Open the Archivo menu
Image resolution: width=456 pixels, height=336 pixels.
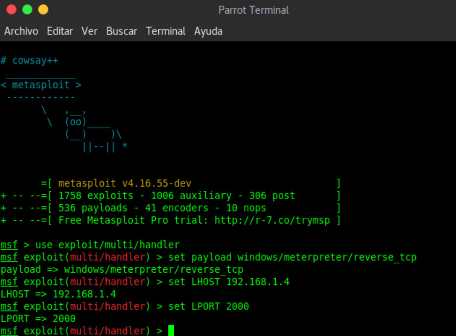click(x=21, y=31)
